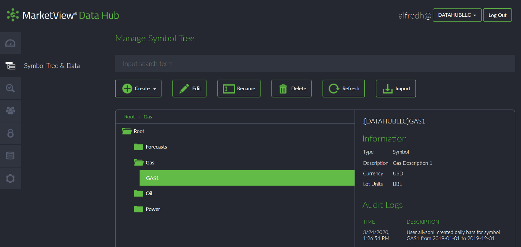This screenshot has width=521, height=247.
Task: Select the Gas breadcrumb link
Action: [x=148, y=117]
